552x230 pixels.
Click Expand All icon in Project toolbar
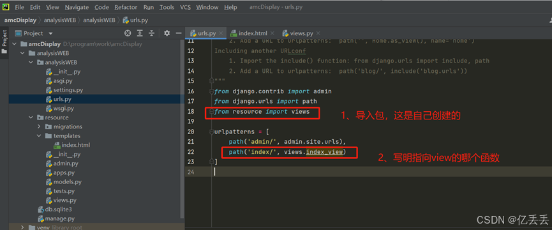coord(140,33)
